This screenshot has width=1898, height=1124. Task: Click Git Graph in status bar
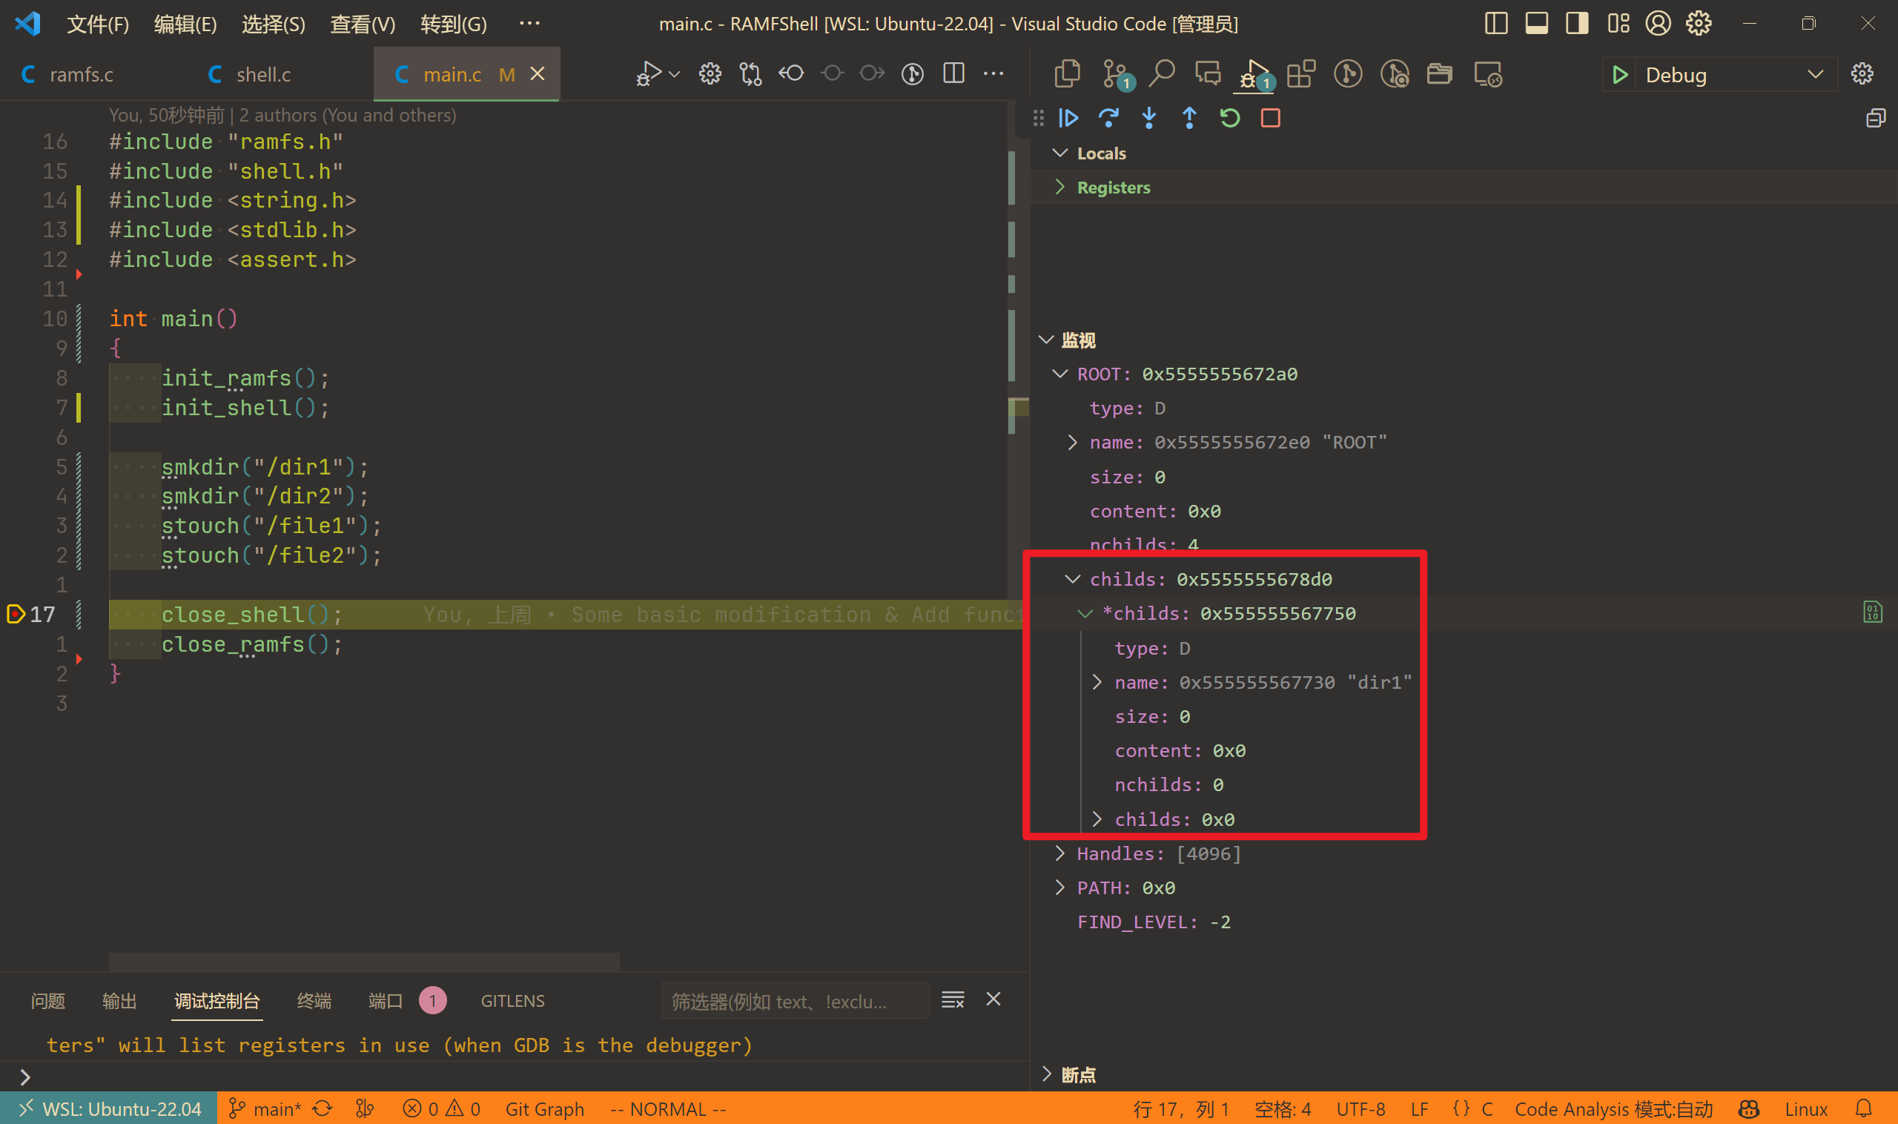click(x=544, y=1109)
